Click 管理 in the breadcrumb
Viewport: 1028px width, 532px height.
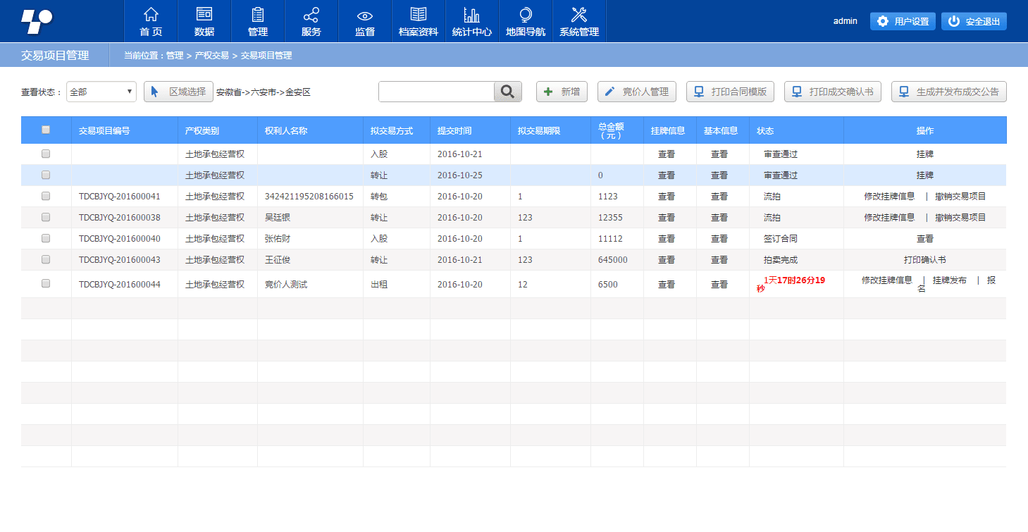(175, 55)
